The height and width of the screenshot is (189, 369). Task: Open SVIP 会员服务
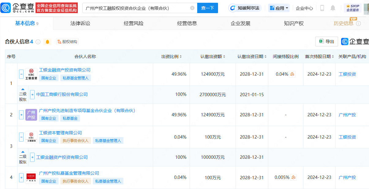pyautogui.click(x=353, y=8)
